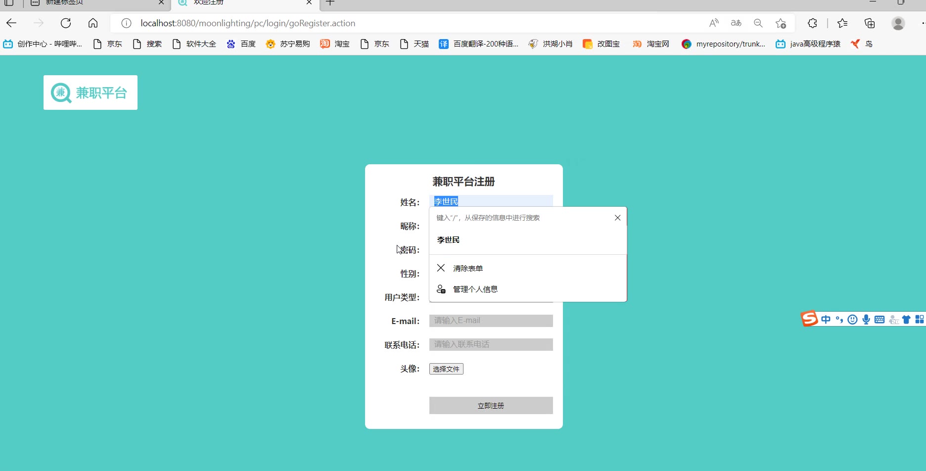Image resolution: width=926 pixels, height=471 pixels.
Task: Open the 百度 bookmark
Action: 241,44
